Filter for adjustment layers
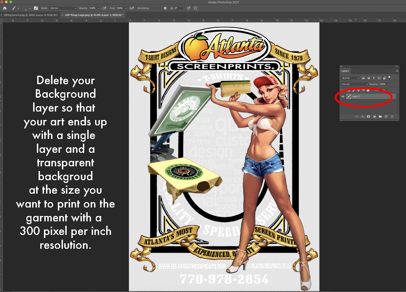406x292 pixels. 369,78
